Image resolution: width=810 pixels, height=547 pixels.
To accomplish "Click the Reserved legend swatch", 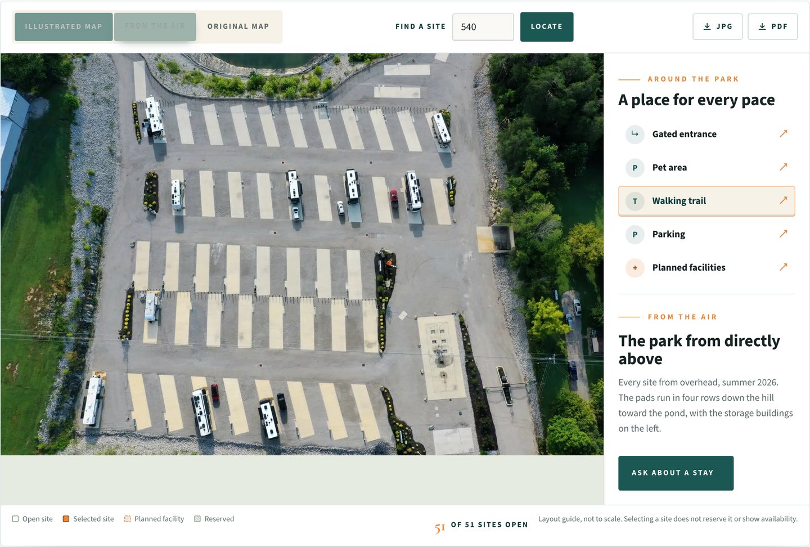I will [x=197, y=519].
